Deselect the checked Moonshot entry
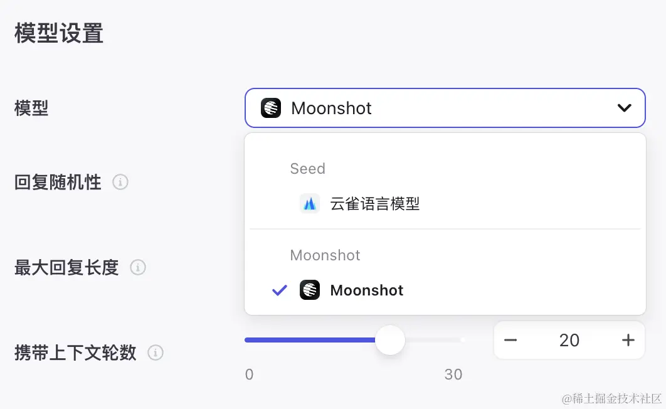The height and width of the screenshot is (409, 666). (367, 290)
